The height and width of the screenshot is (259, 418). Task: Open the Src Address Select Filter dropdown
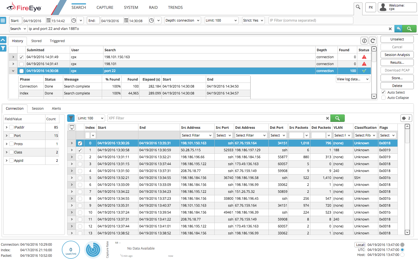pos(197,135)
